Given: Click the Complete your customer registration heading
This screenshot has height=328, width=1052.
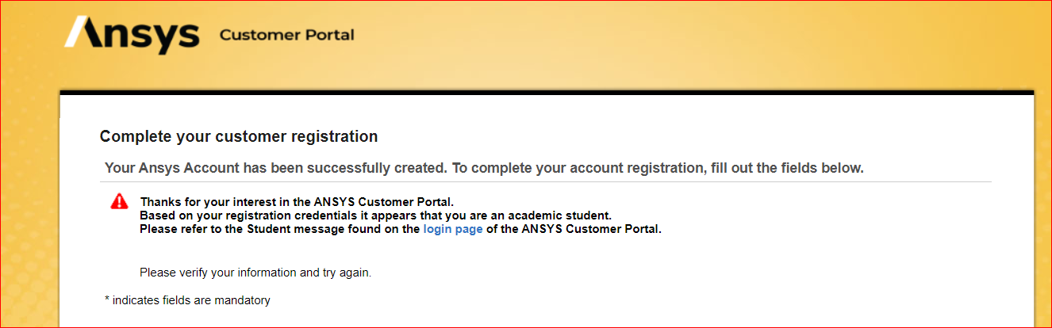Looking at the screenshot, I should tap(239, 136).
